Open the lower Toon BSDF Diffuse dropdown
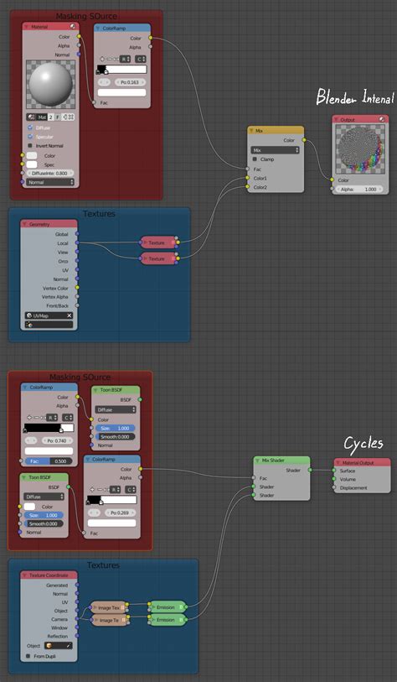 point(44,497)
